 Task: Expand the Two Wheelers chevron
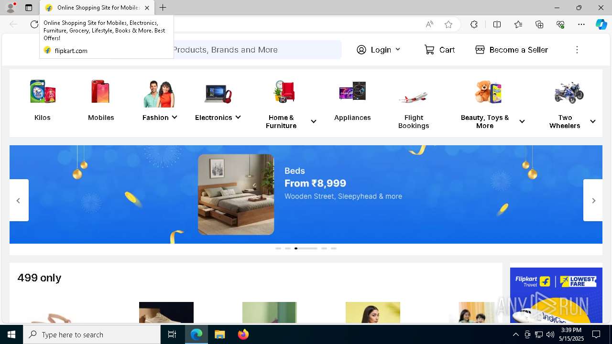593,121
